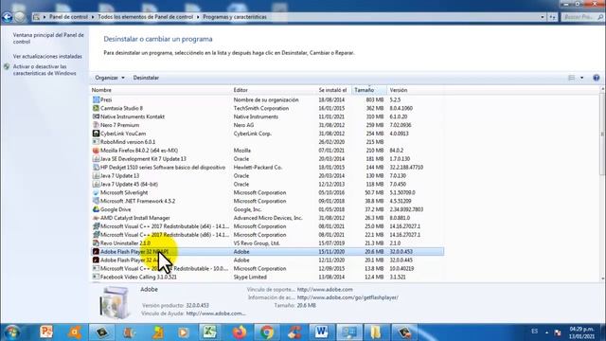This screenshot has width=606, height=341.
Task: Click the CyberLink YouCam icon
Action: pos(96,134)
